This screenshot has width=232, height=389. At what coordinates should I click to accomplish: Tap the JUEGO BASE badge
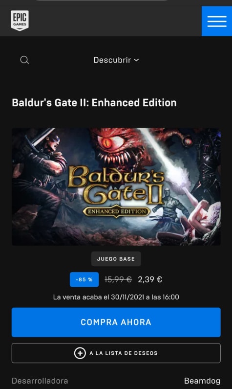(x=116, y=259)
